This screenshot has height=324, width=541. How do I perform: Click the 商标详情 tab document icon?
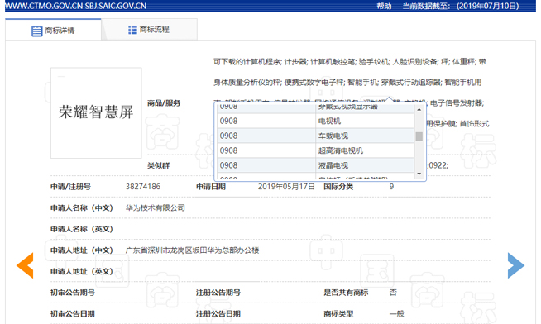click(x=37, y=31)
